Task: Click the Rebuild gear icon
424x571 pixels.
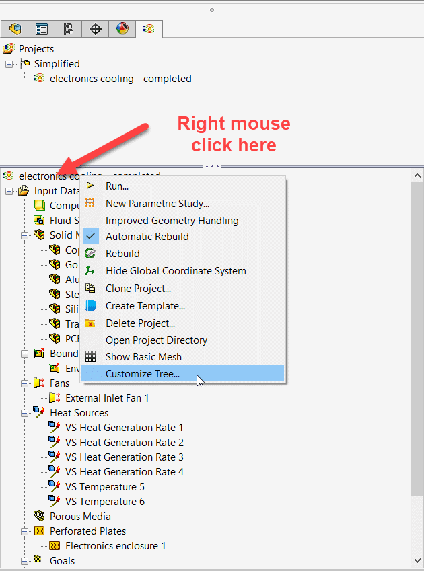Action: click(x=90, y=253)
